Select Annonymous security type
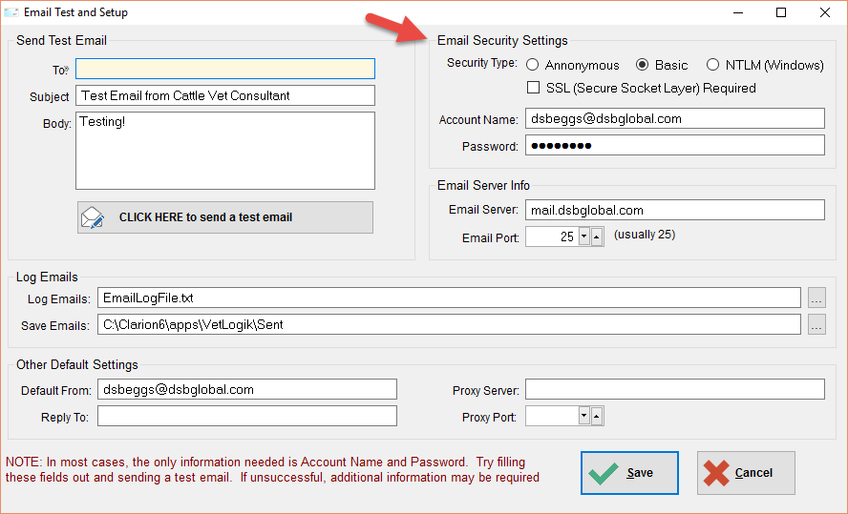Viewport: 848px width, 514px height. [x=533, y=65]
